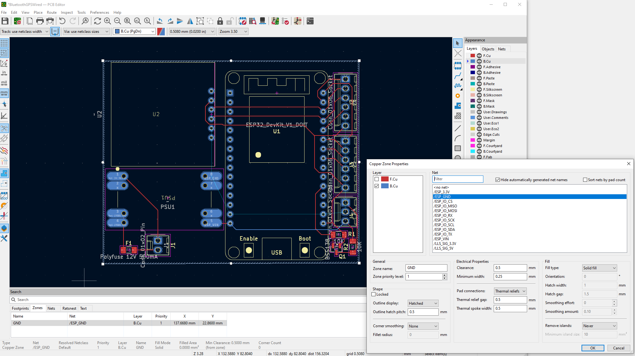Select millimeters unit icon on left toolbar
Image resolution: width=635 pixels, height=356 pixels.
[4, 93]
